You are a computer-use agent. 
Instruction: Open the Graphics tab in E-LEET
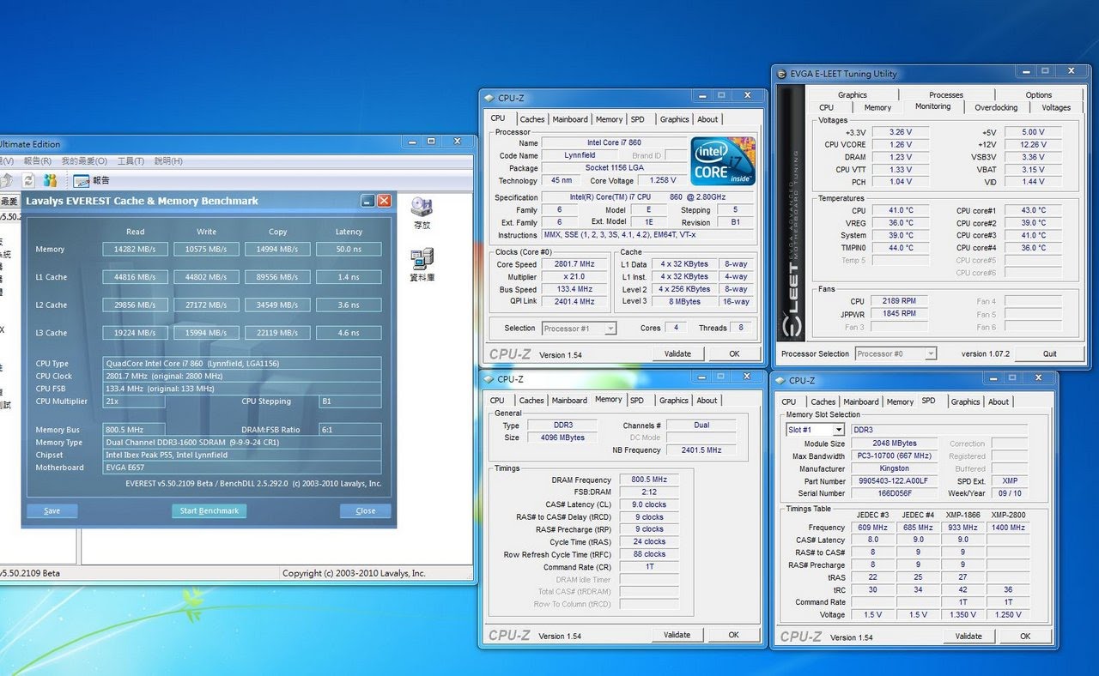coord(853,95)
